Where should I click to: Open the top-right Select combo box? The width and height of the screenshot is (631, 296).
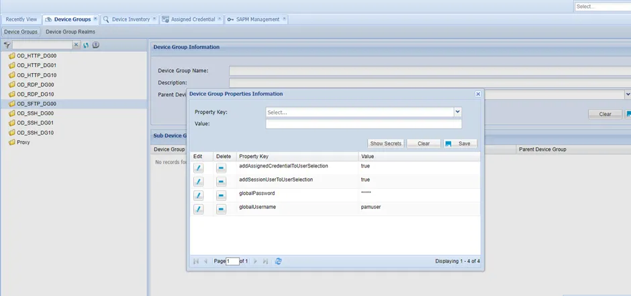coord(602,7)
